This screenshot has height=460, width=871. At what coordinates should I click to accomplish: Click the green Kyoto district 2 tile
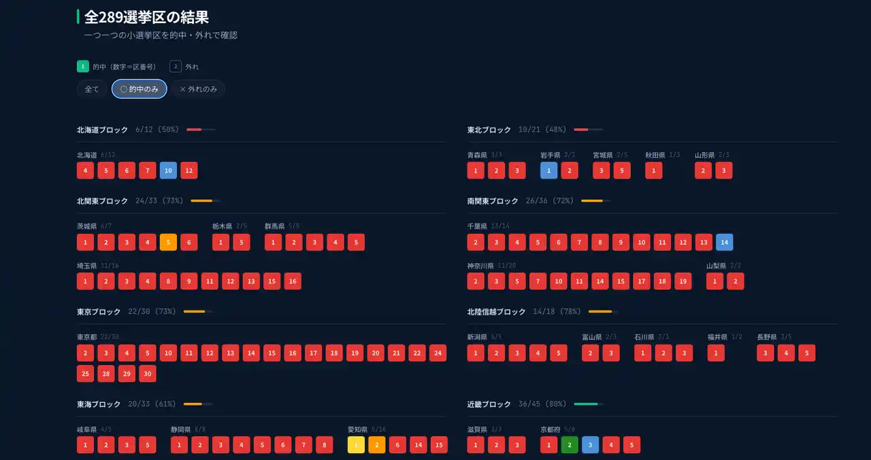[x=570, y=445]
